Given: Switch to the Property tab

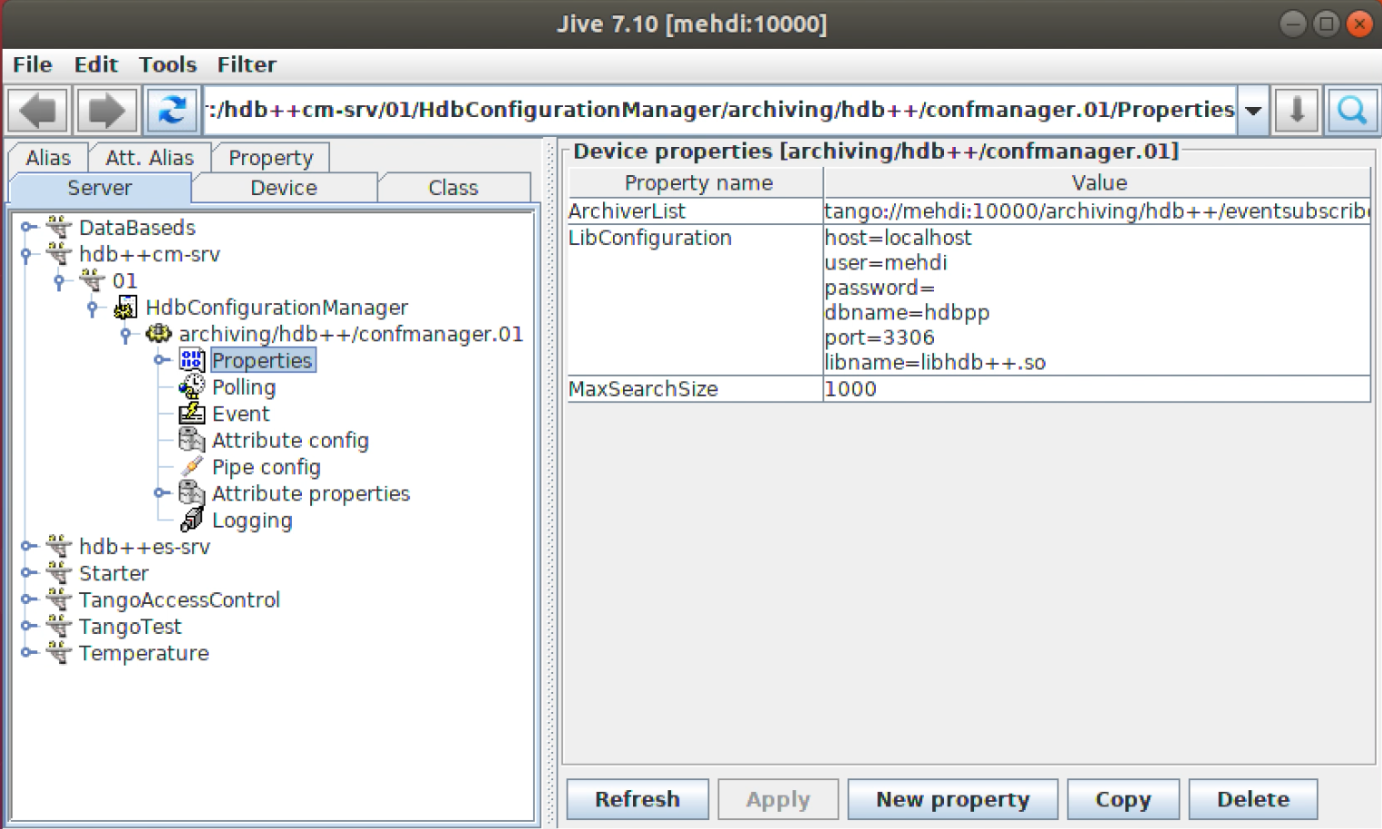Looking at the screenshot, I should point(270,158).
